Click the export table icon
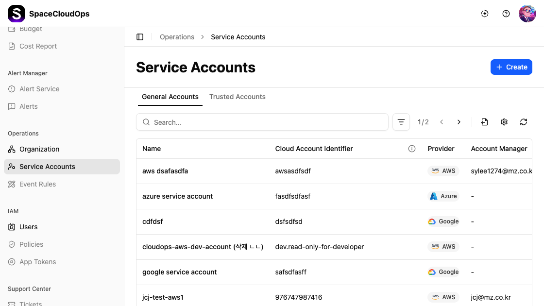This screenshot has width=544, height=306. click(x=484, y=122)
